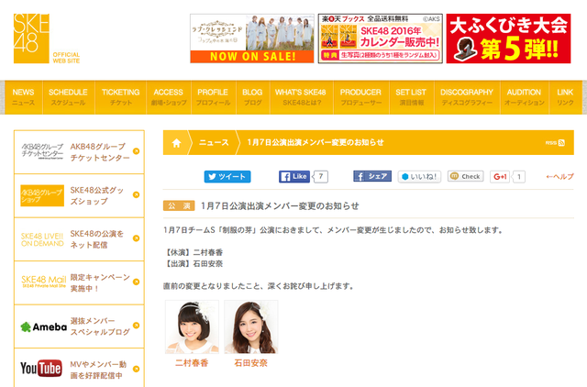
Task: Click the 選抜メンバースペシャルブログ text link
Action: click(x=100, y=326)
